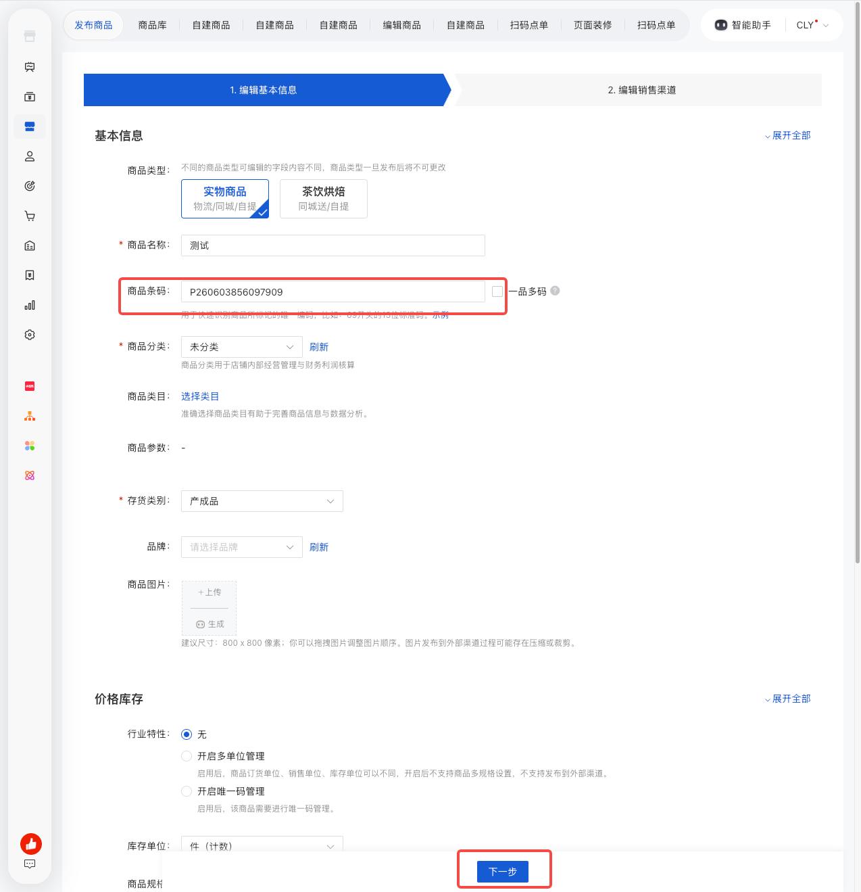The width and height of the screenshot is (861, 892).
Task: Open the red Xiaohongshu sidebar icon
Action: [x=30, y=386]
